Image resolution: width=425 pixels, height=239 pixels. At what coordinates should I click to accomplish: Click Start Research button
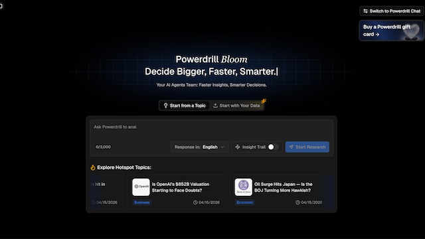point(307,147)
